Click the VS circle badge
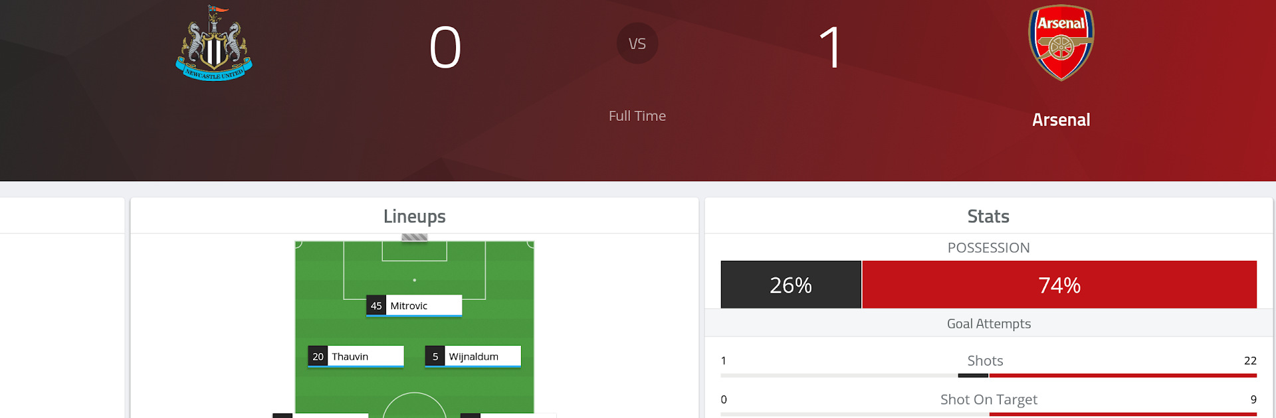This screenshot has width=1276, height=418. [637, 44]
